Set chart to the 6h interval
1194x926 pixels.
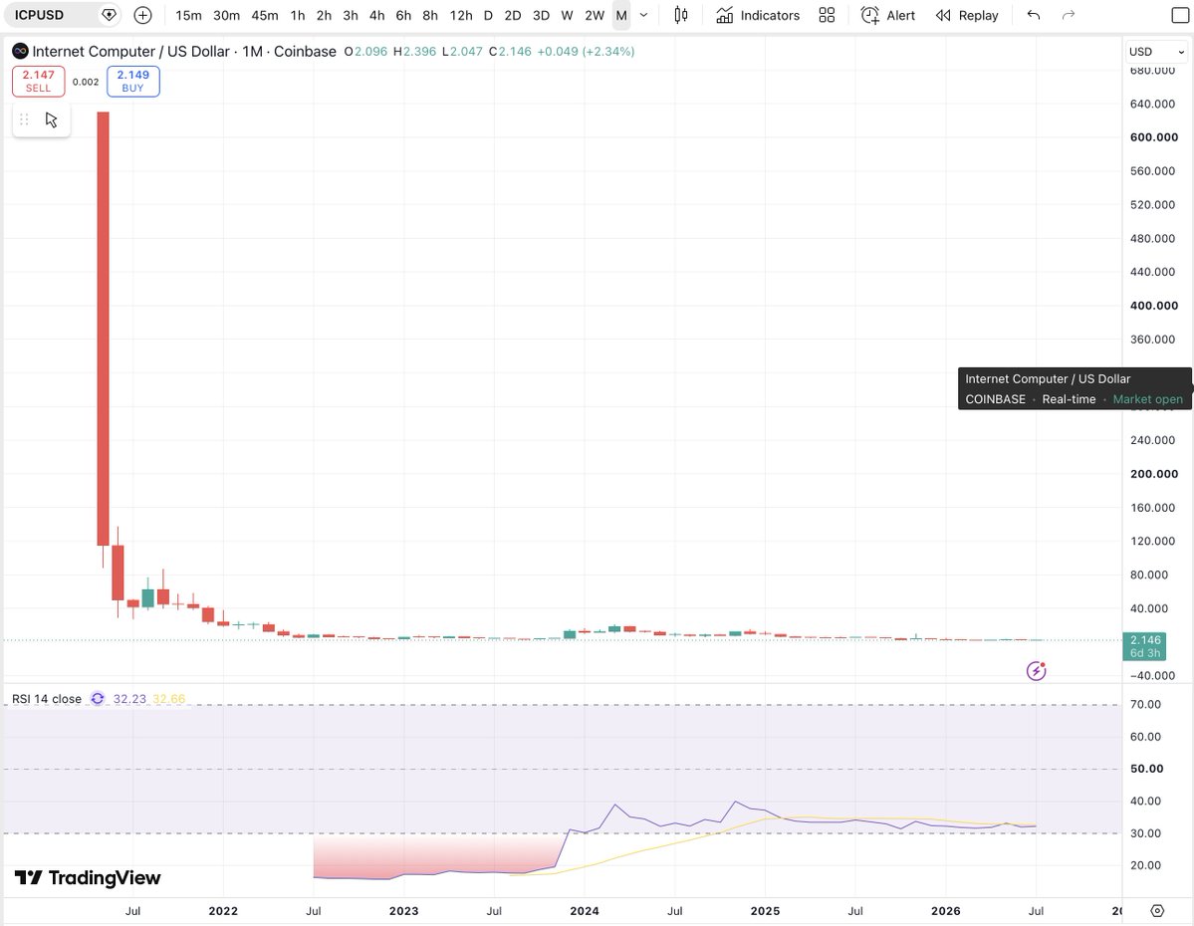(x=403, y=15)
